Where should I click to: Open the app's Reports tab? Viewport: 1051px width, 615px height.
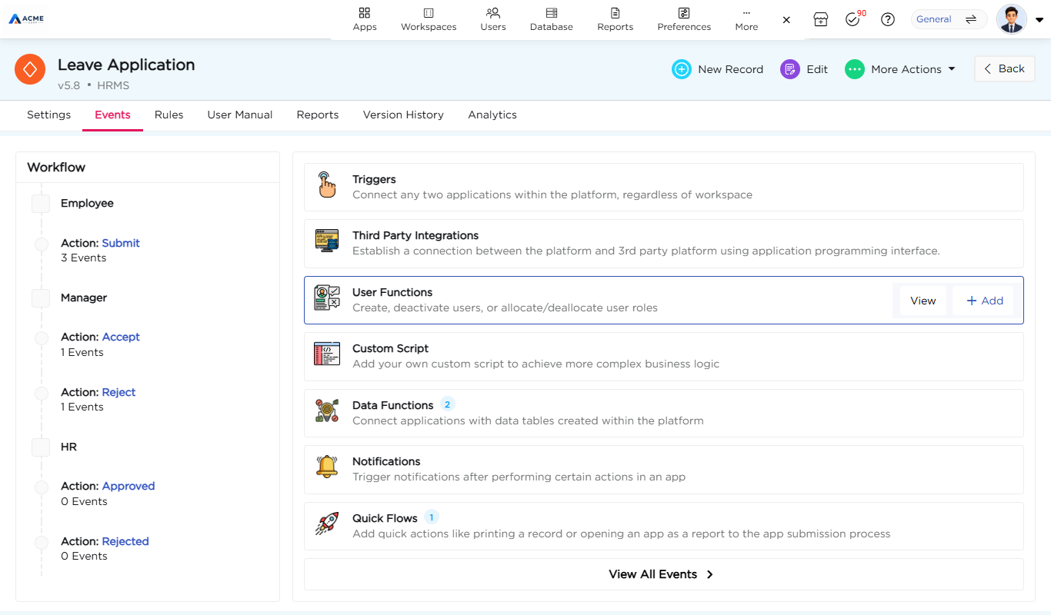[x=318, y=115]
